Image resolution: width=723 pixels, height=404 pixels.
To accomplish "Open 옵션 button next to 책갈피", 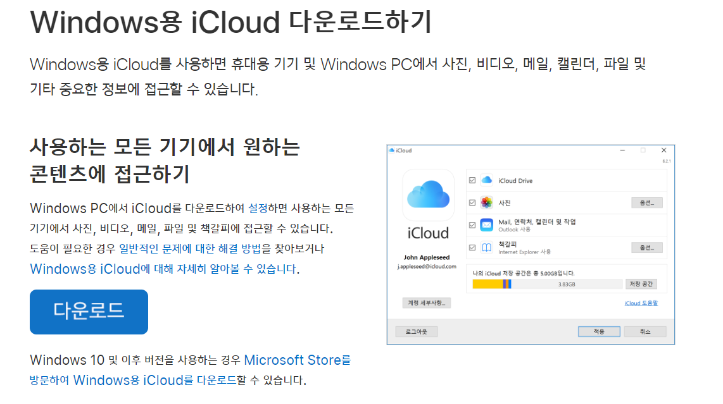I will (x=647, y=247).
